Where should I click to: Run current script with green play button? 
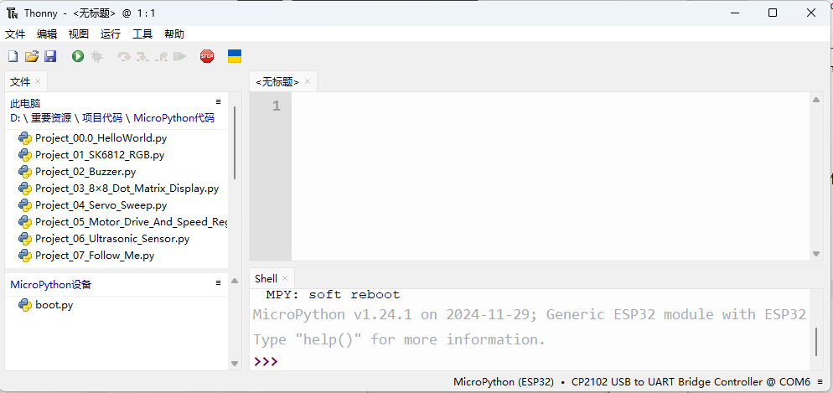click(78, 56)
